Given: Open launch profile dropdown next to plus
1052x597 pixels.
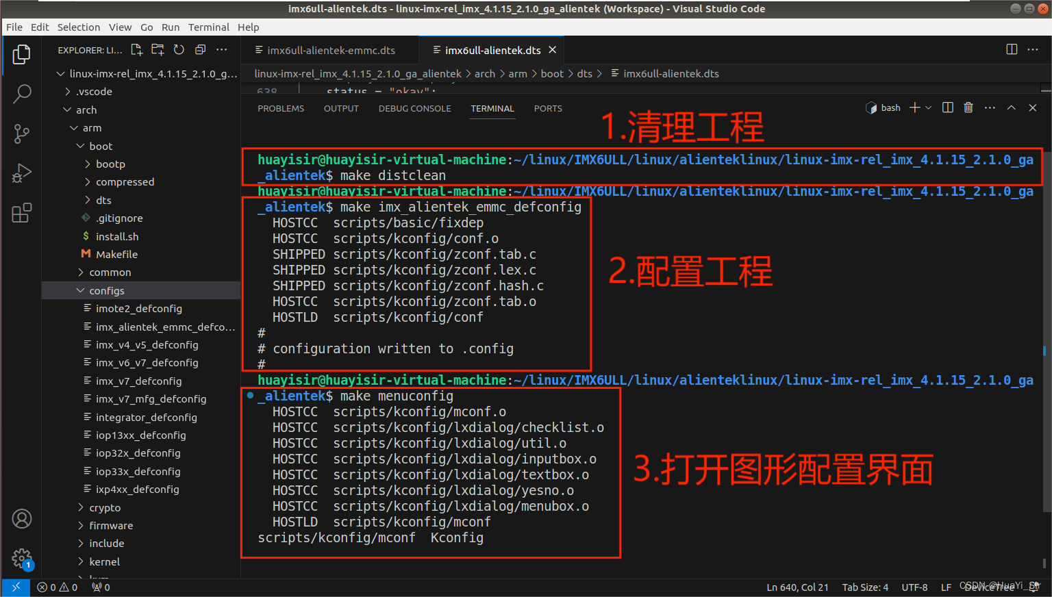Looking at the screenshot, I should click(928, 107).
